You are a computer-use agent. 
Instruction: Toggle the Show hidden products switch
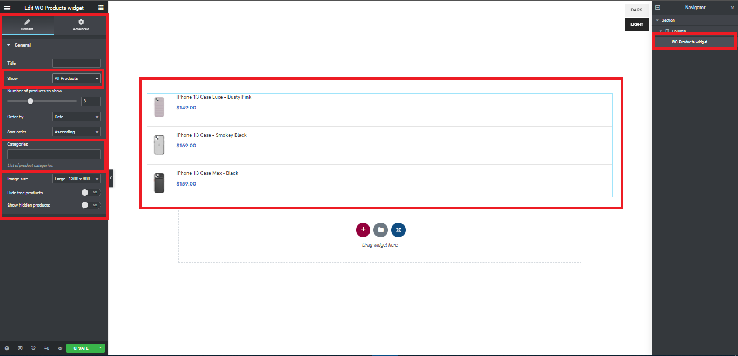(x=91, y=205)
